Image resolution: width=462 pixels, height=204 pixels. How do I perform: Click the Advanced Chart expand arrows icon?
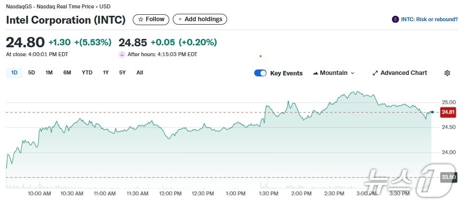pos(375,73)
